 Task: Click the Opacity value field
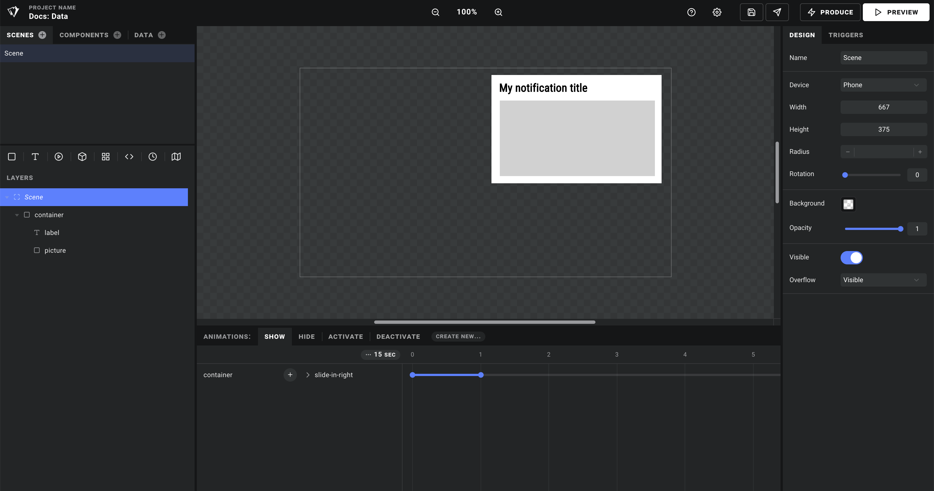[x=917, y=229]
